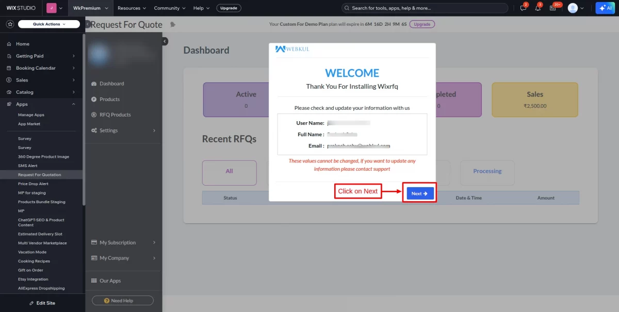This screenshot has width=619, height=312.
Task: Open App Market in sidebar
Action: click(x=29, y=124)
